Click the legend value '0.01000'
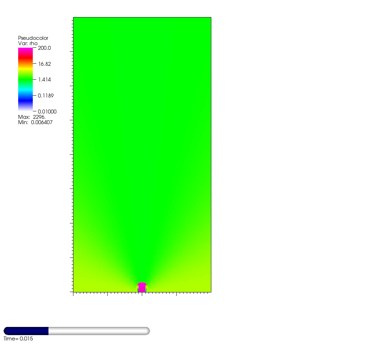The height and width of the screenshot is (344, 366). [47, 112]
